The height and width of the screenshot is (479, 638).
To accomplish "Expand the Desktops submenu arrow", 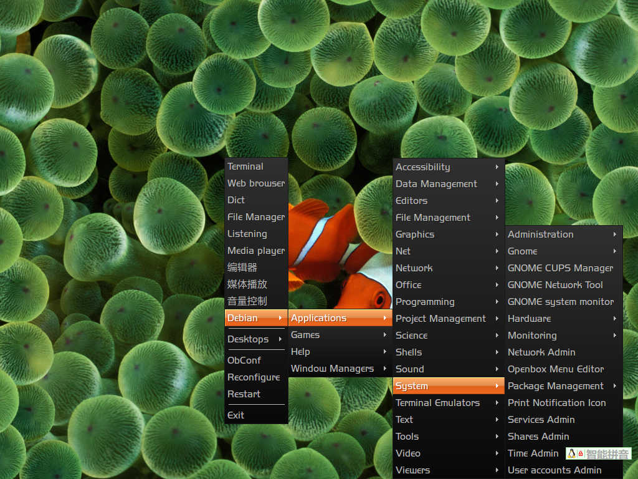I will [280, 339].
